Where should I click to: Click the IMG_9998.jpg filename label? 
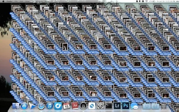pos(123,85)
